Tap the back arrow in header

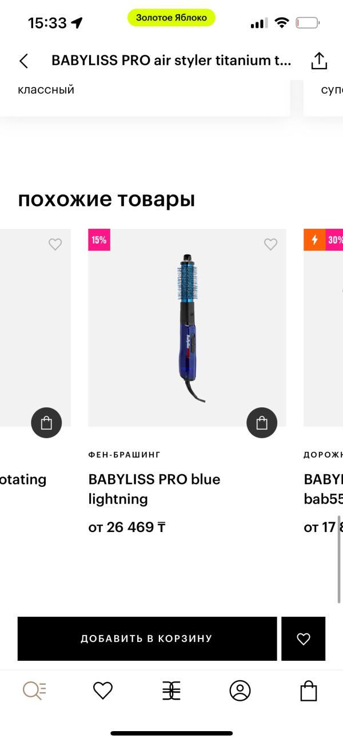pyautogui.click(x=23, y=61)
